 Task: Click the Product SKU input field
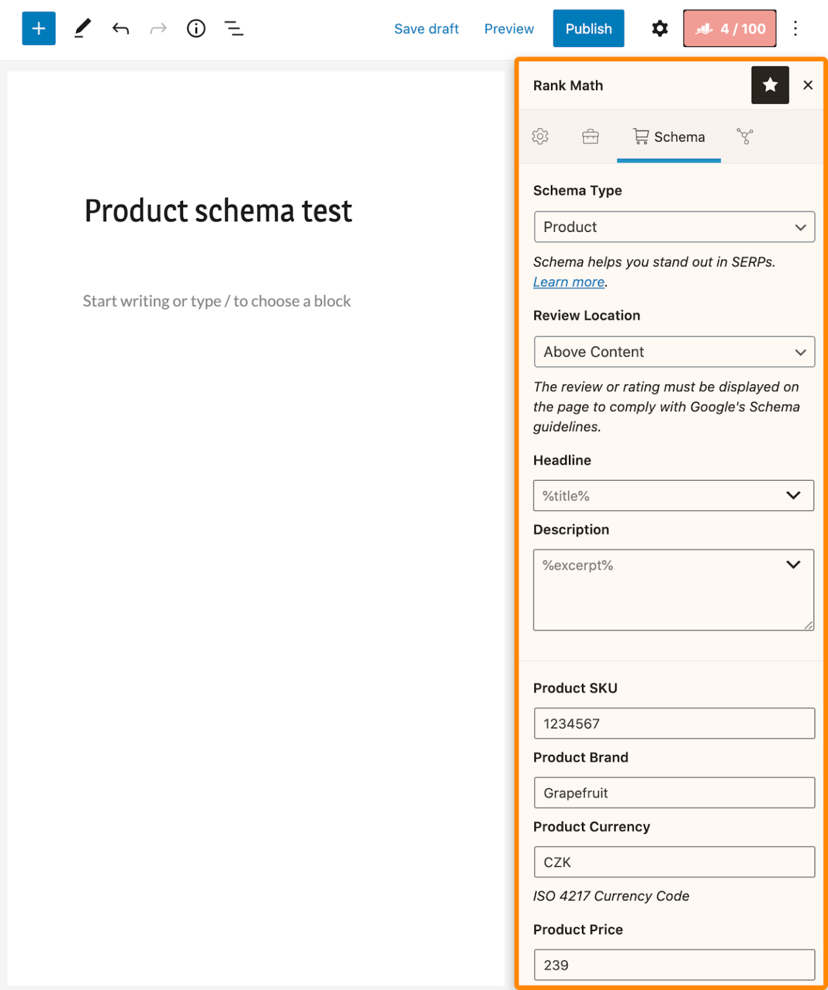pos(673,723)
